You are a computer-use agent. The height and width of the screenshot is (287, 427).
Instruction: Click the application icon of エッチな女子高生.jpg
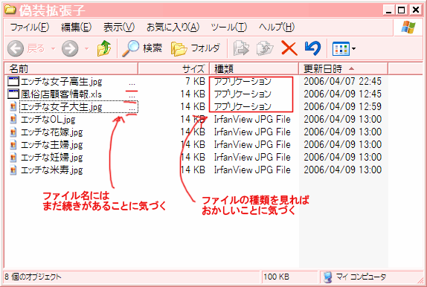(13, 82)
